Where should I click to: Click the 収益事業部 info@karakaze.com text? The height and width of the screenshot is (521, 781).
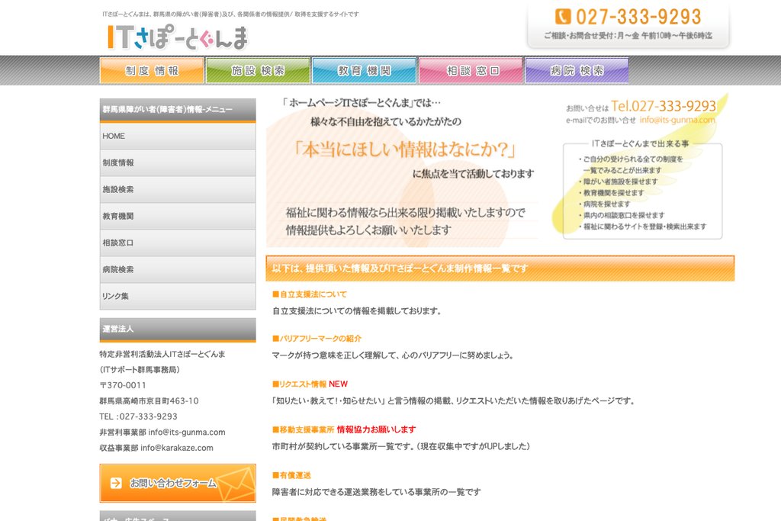(156, 448)
